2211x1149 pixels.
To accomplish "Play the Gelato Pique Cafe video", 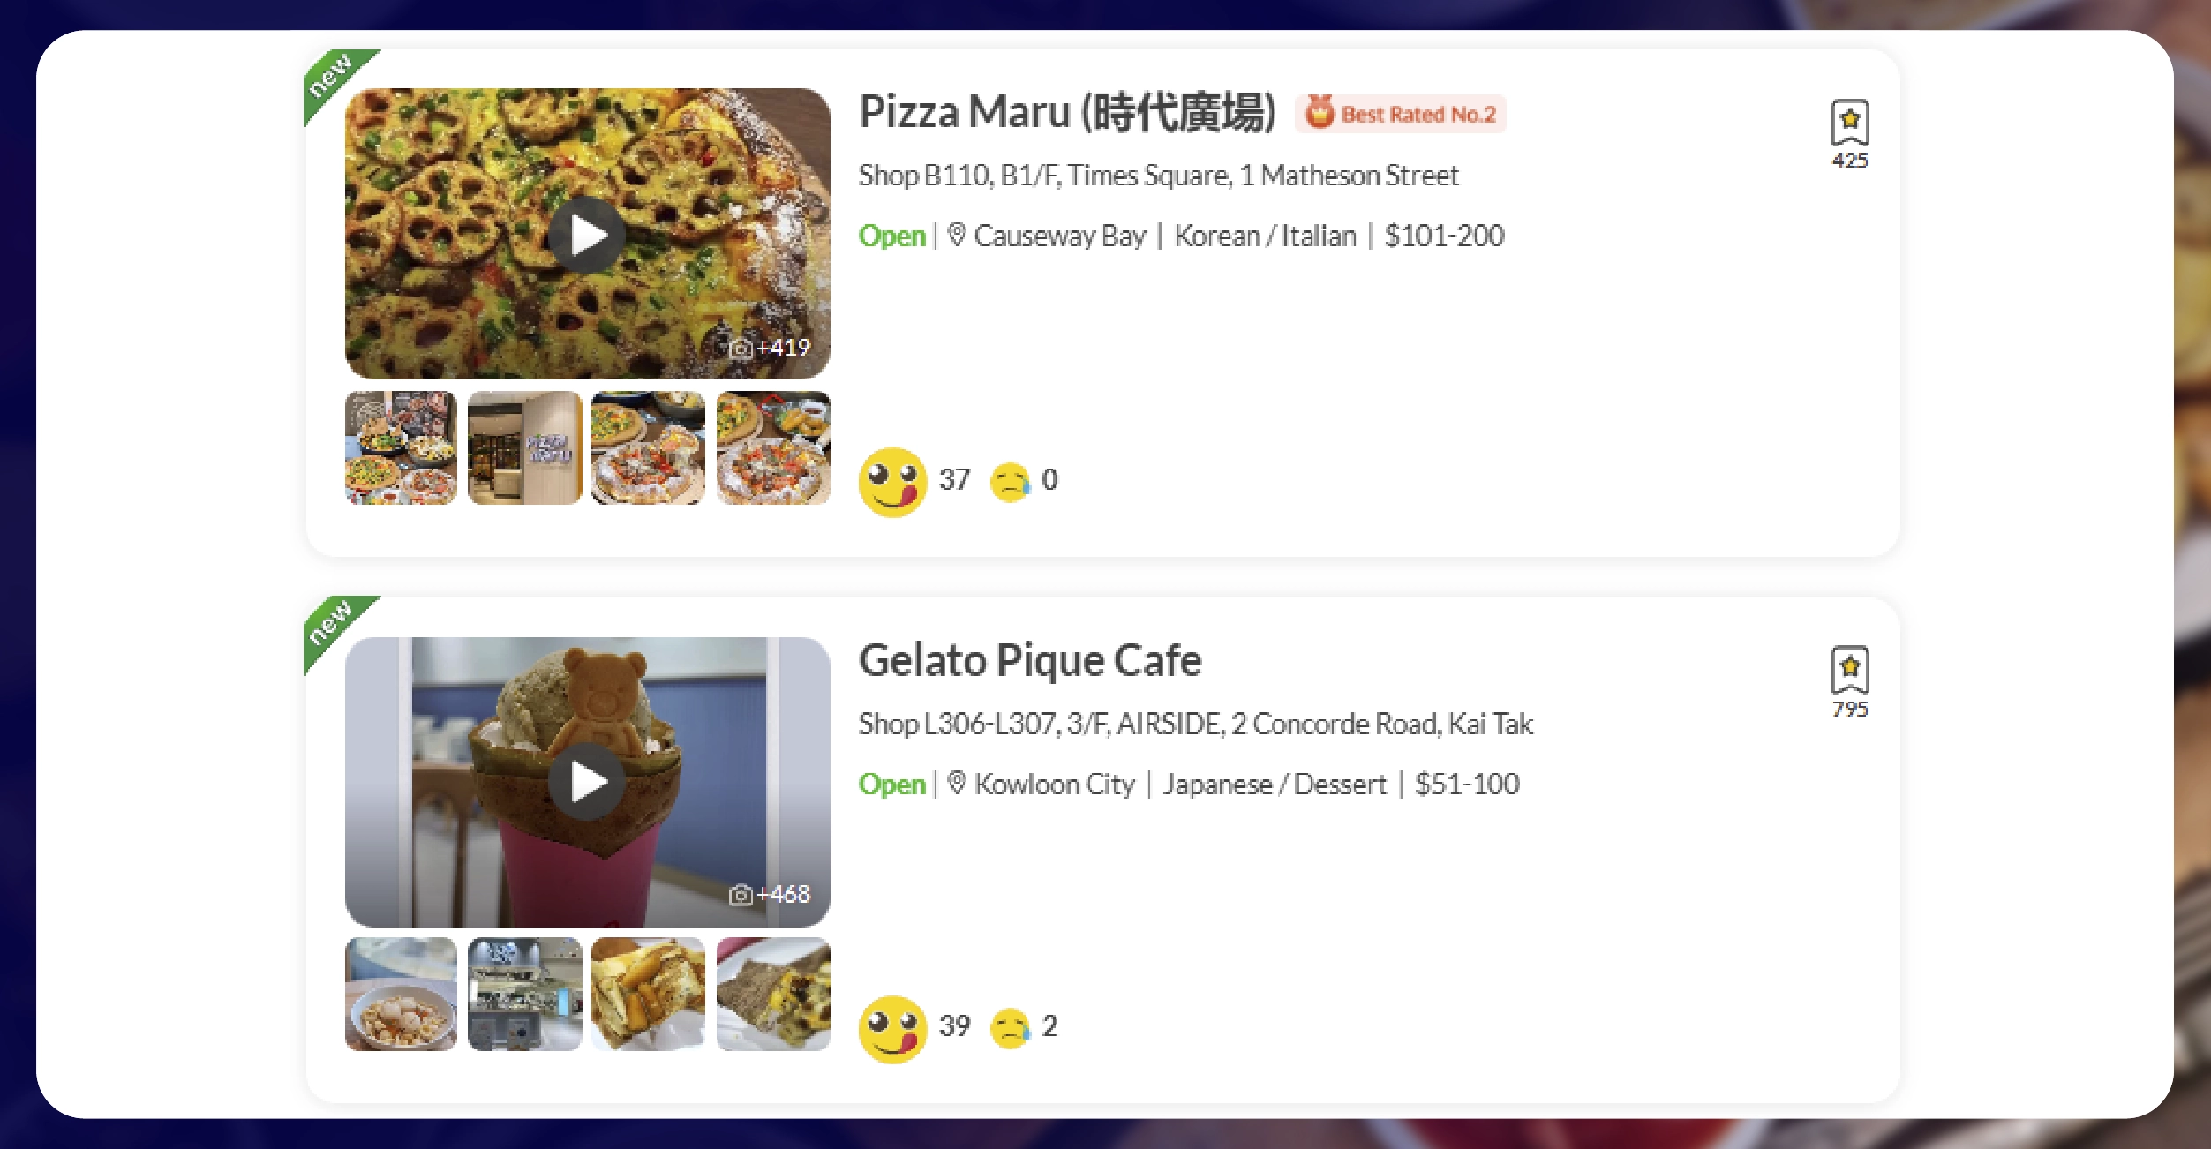I will point(587,782).
